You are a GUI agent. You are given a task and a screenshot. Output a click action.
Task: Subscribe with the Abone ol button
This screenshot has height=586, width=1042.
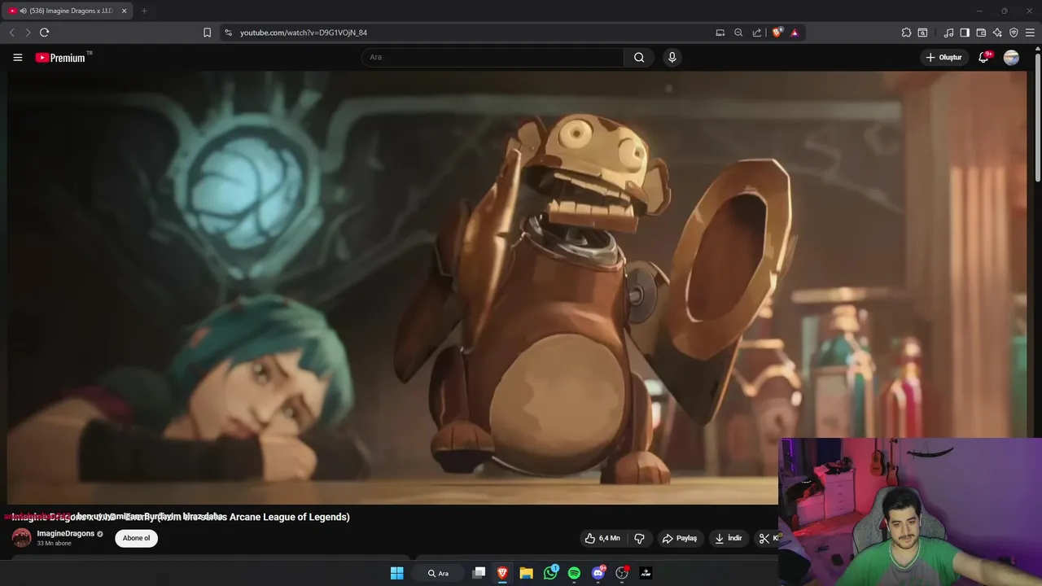(136, 538)
